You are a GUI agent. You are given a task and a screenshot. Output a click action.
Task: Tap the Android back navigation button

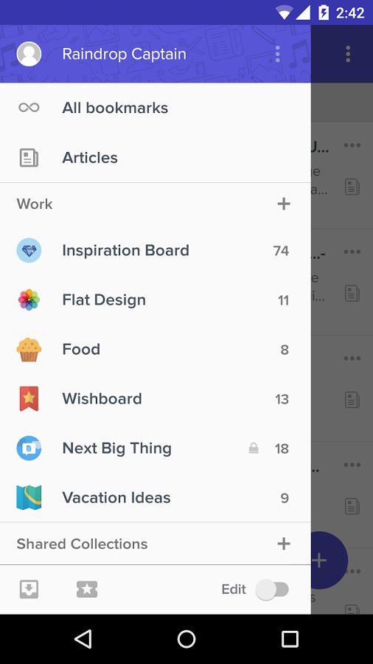click(83, 639)
